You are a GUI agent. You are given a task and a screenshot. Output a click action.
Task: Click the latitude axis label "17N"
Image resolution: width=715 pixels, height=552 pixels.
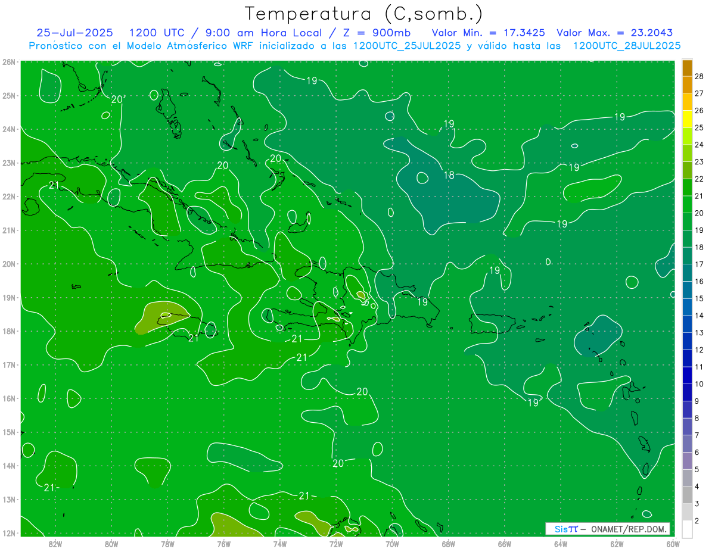coord(8,364)
